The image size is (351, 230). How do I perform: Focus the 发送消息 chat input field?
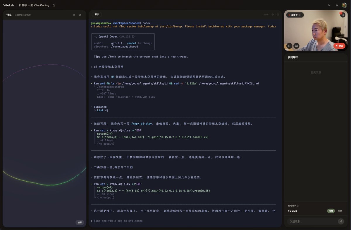pos(312,222)
